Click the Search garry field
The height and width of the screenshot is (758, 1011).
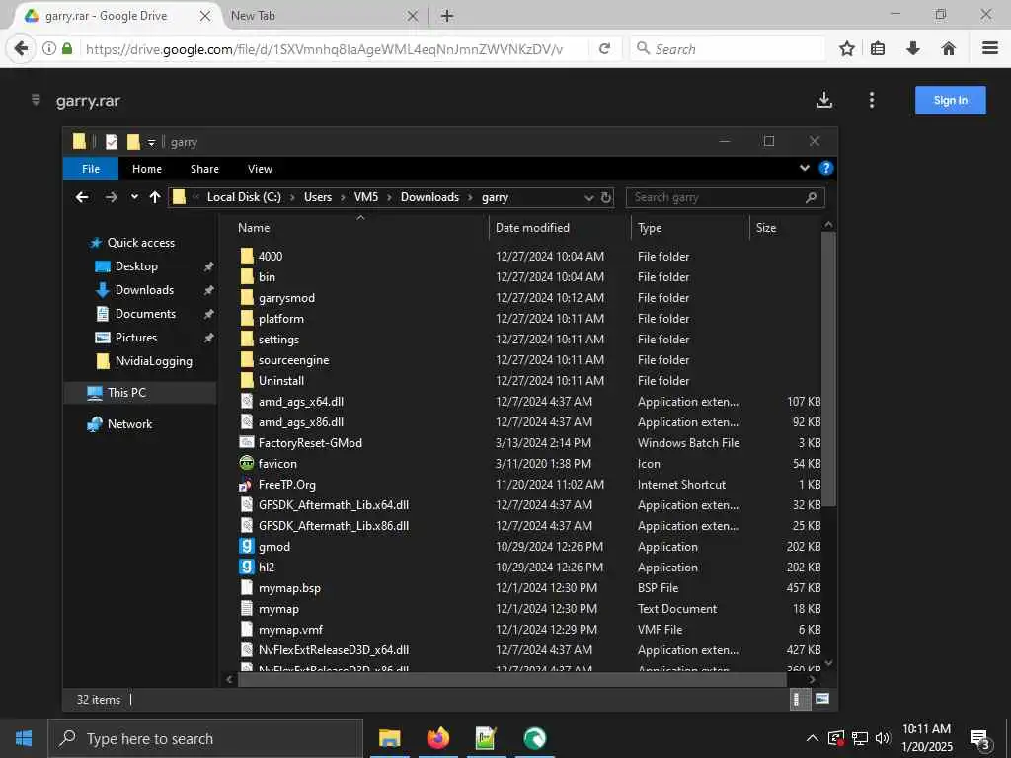[725, 197]
